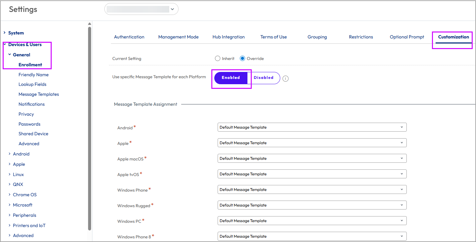Expand the Microsoft sidebar section
Image resolution: width=476 pixels, height=242 pixels.
pyautogui.click(x=10, y=205)
